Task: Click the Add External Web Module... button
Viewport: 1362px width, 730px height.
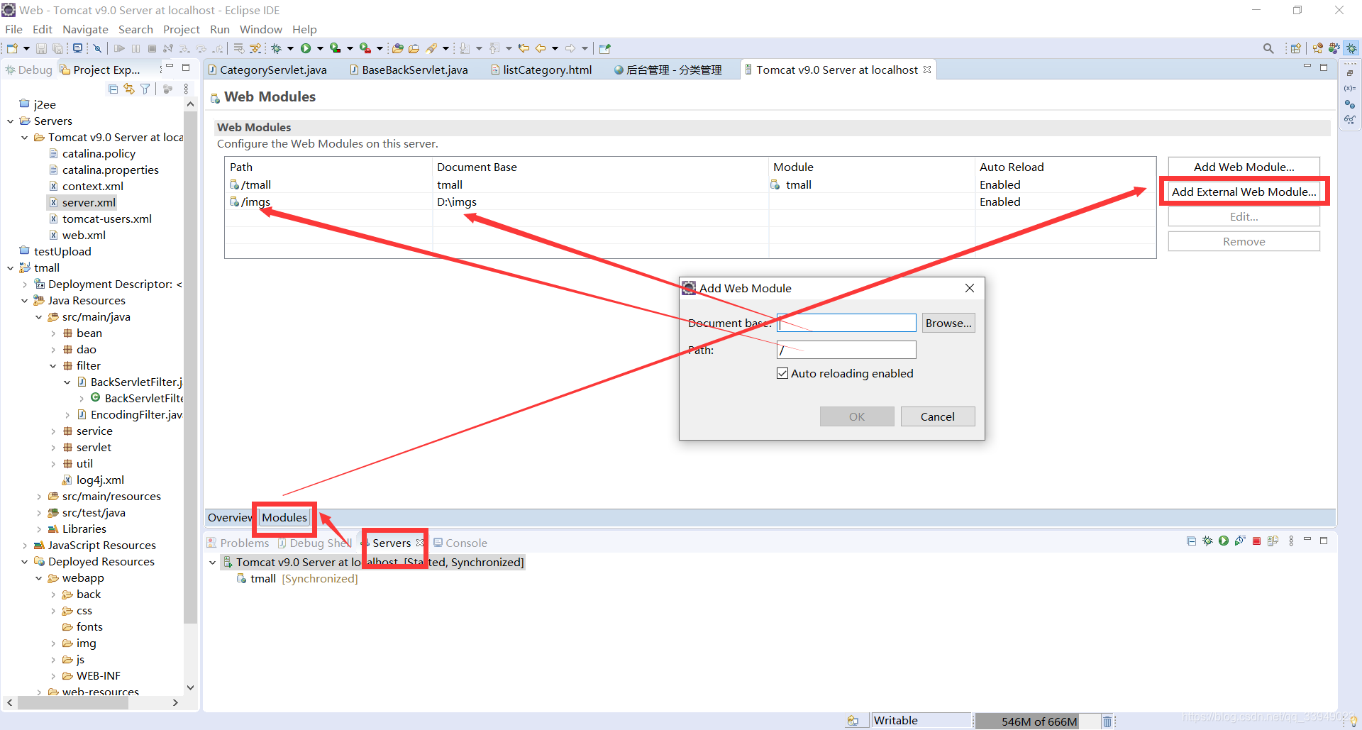Action: pyautogui.click(x=1244, y=192)
